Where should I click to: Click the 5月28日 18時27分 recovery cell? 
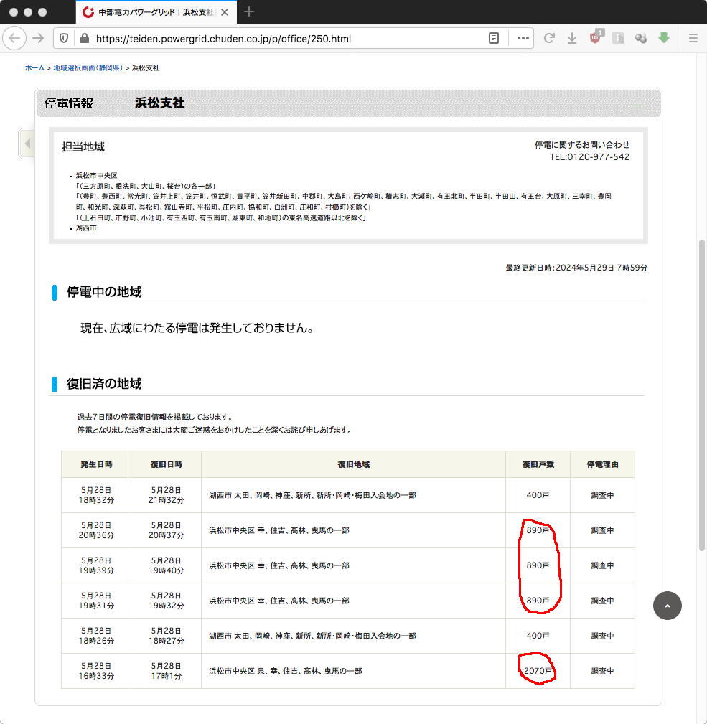click(167, 635)
